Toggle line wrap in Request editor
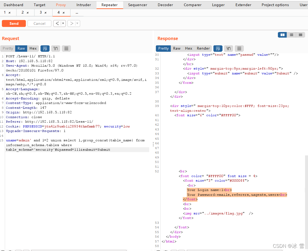This screenshot has width=308, height=251. [x=45, y=48]
